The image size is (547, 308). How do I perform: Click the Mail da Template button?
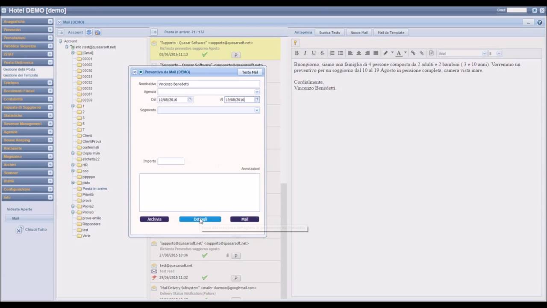[x=391, y=33]
